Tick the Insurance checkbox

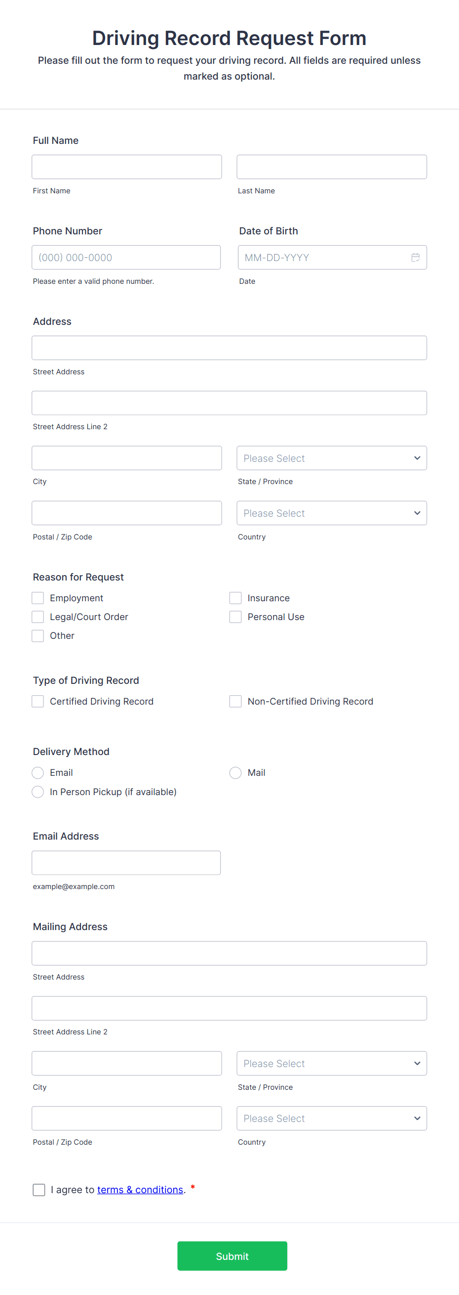[x=235, y=598]
